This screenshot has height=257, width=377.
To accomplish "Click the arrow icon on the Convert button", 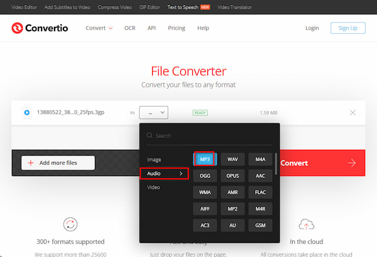I will click(x=352, y=163).
